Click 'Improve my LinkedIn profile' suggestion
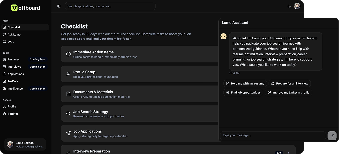This screenshot has width=339, height=154. tap(288, 93)
